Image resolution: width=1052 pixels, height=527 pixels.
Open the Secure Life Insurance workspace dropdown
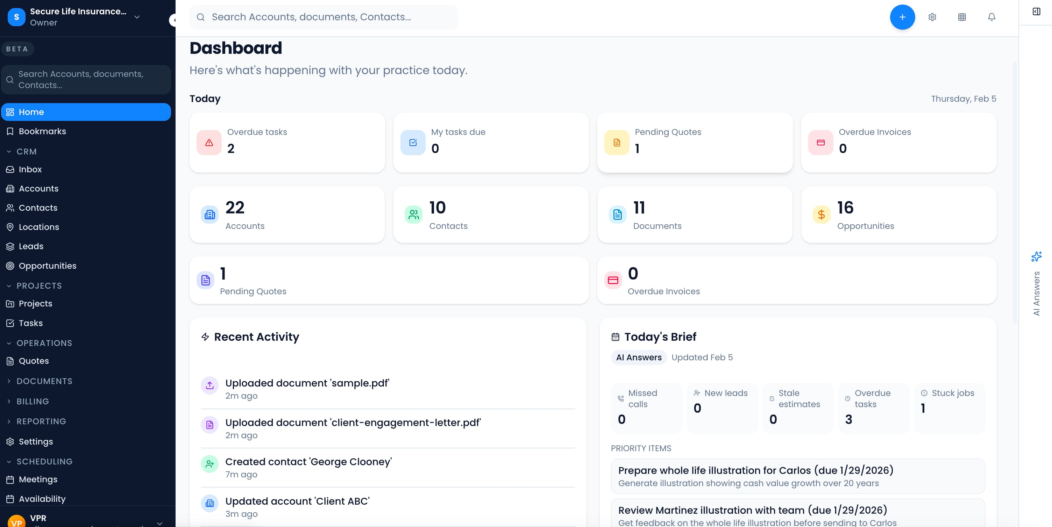137,17
